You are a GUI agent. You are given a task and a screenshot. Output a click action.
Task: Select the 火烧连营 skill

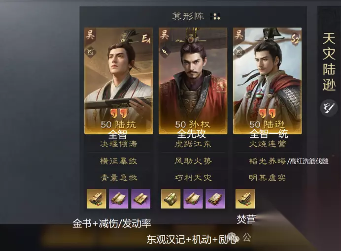[x=267, y=144]
